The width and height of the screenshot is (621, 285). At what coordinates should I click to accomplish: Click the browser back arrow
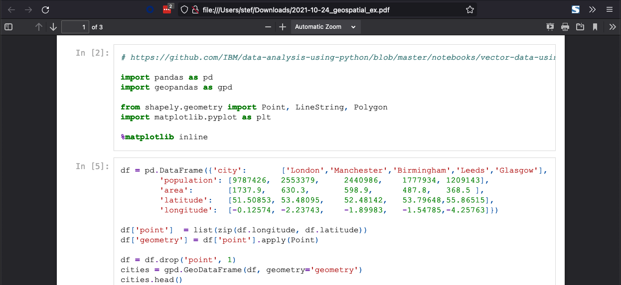point(11,9)
